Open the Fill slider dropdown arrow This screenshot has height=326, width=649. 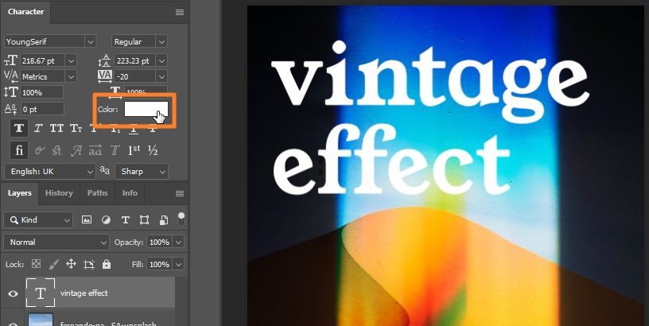179,264
